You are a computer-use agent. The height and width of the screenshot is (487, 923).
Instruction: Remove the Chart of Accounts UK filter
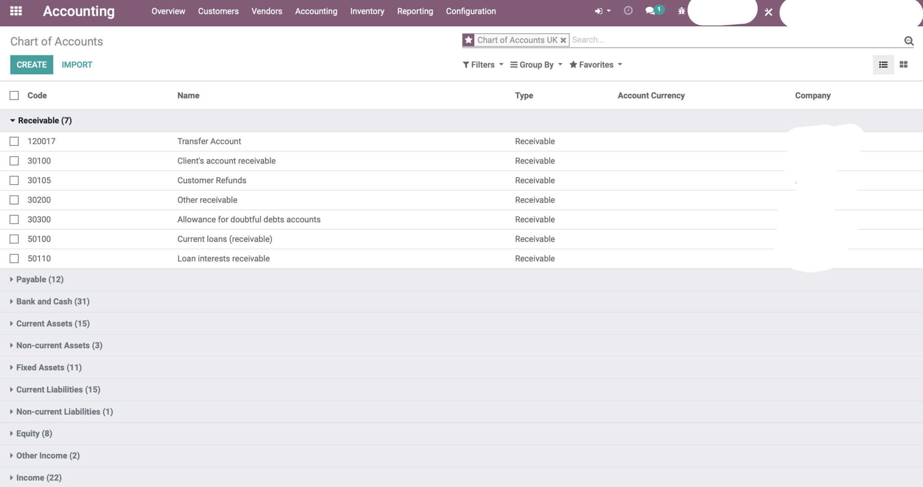pos(564,40)
